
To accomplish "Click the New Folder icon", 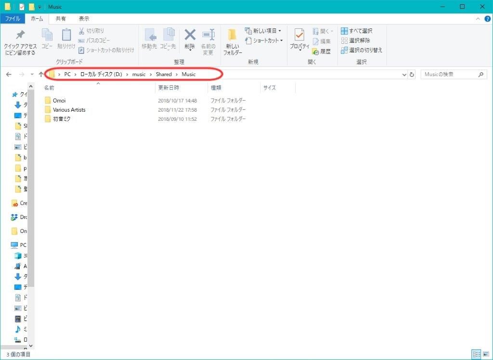I will (232, 36).
